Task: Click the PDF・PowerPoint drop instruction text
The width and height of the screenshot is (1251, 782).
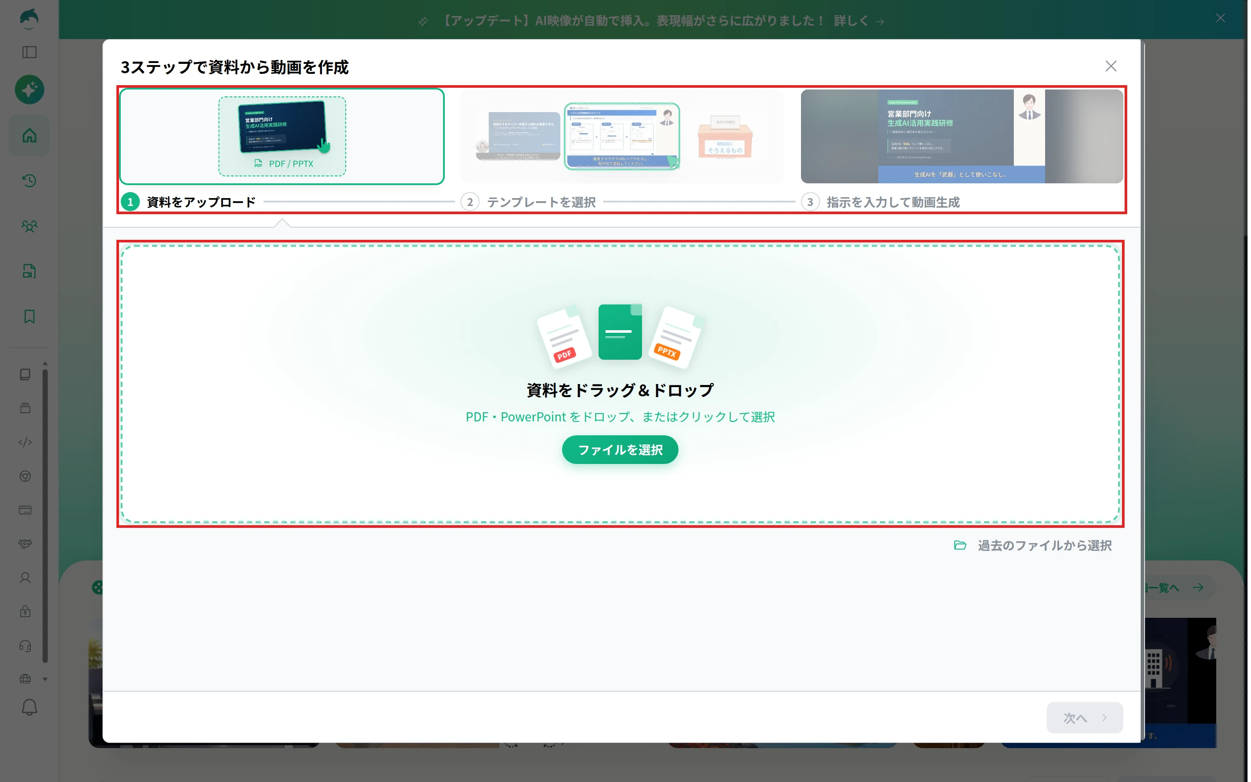Action: (x=620, y=417)
